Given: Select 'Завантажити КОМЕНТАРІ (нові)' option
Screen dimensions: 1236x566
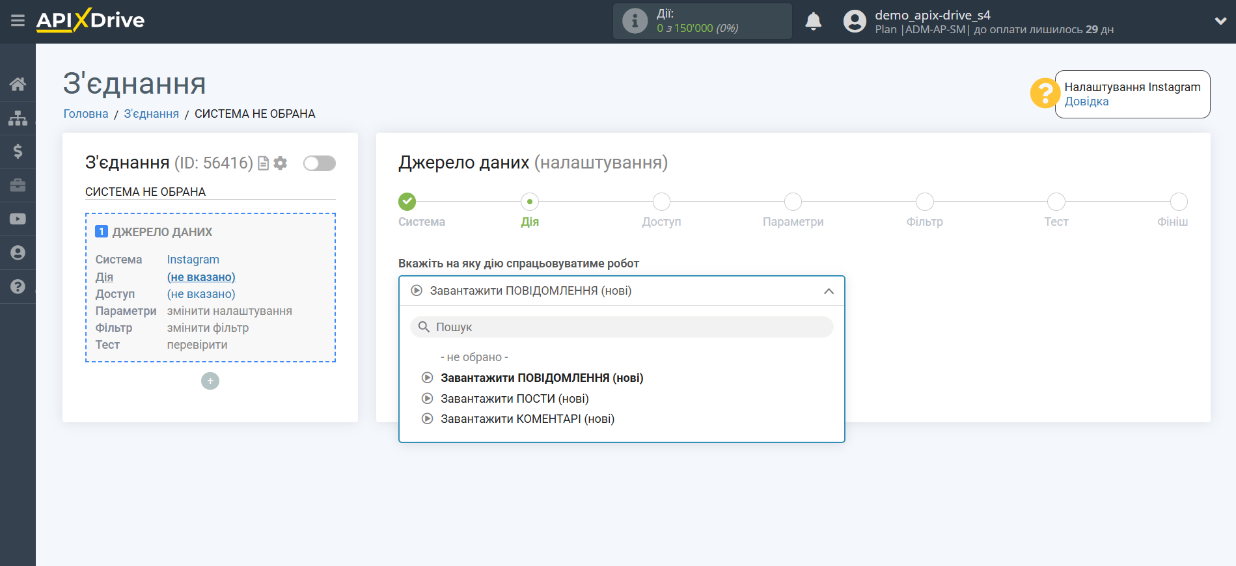Looking at the screenshot, I should point(527,419).
